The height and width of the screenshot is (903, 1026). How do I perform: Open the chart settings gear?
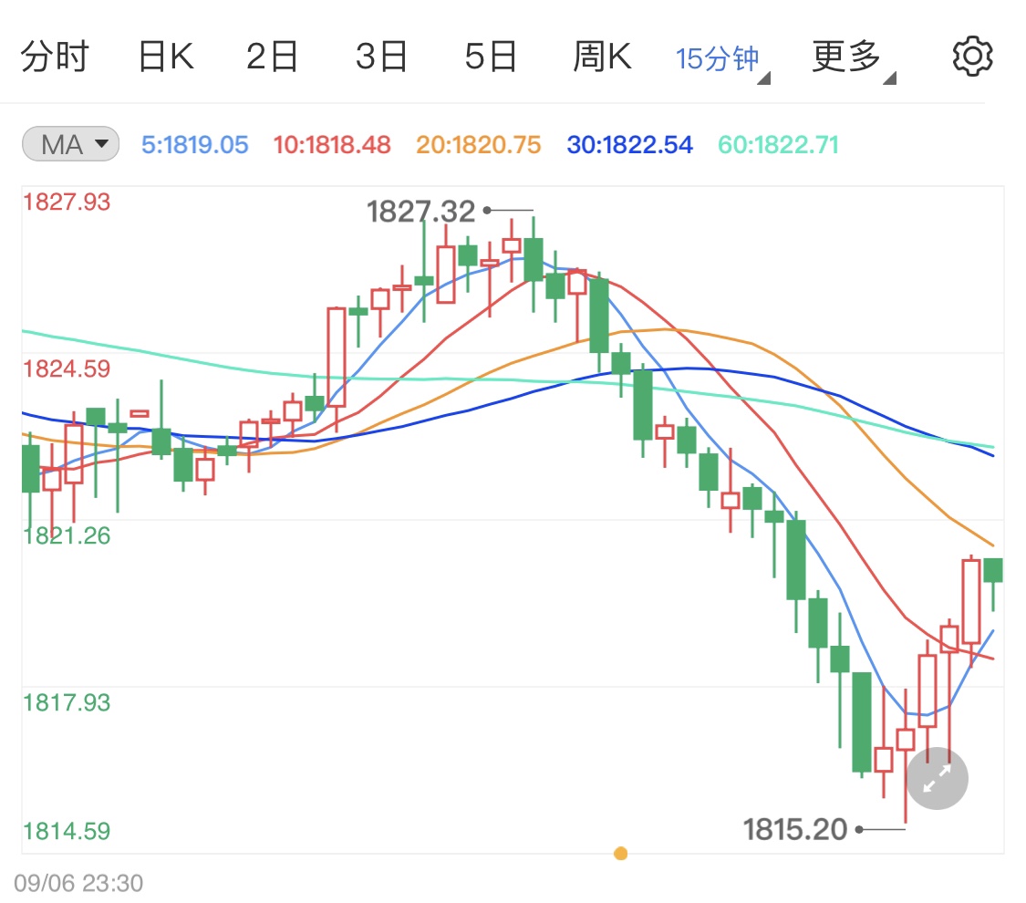(972, 57)
